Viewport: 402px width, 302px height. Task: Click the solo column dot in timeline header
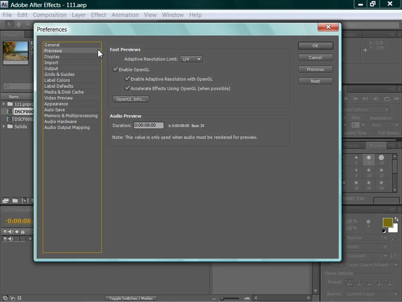point(17,231)
